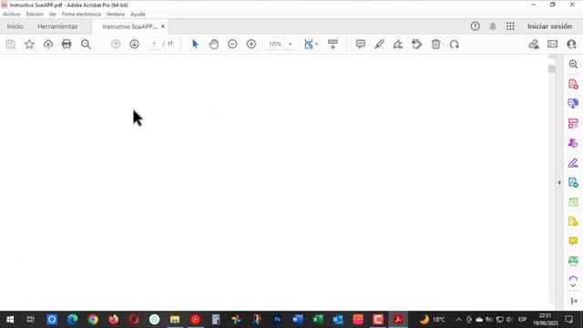This screenshot has height=328, width=583.
Task: Send file by email envelope icon
Action: pyautogui.click(x=553, y=45)
